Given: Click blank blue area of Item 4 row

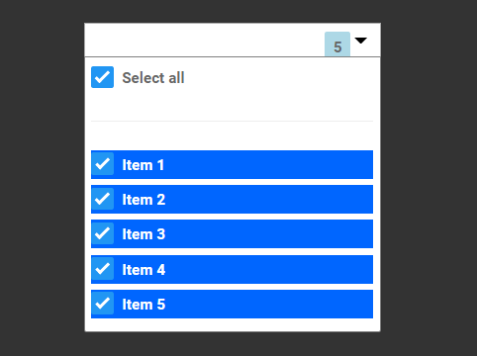Looking at the screenshot, I should coord(269,270).
